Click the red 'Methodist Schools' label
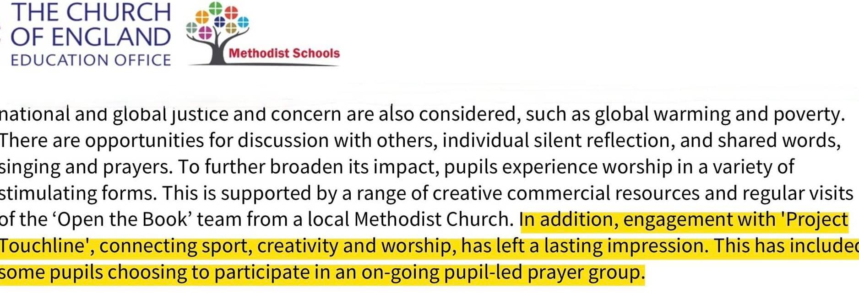859x293 pixels. tap(284, 53)
